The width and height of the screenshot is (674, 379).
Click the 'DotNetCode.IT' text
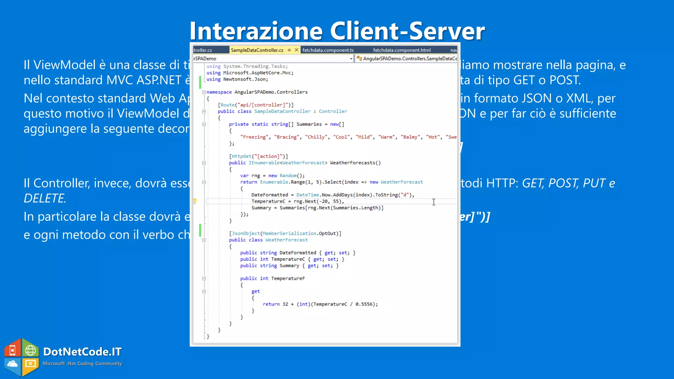click(82, 352)
